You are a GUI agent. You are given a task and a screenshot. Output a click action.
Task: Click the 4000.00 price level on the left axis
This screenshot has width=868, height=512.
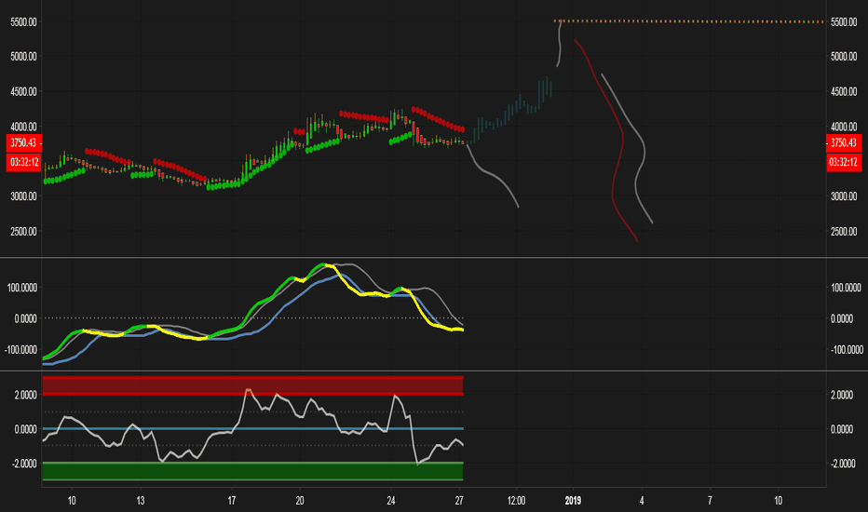(x=23, y=127)
